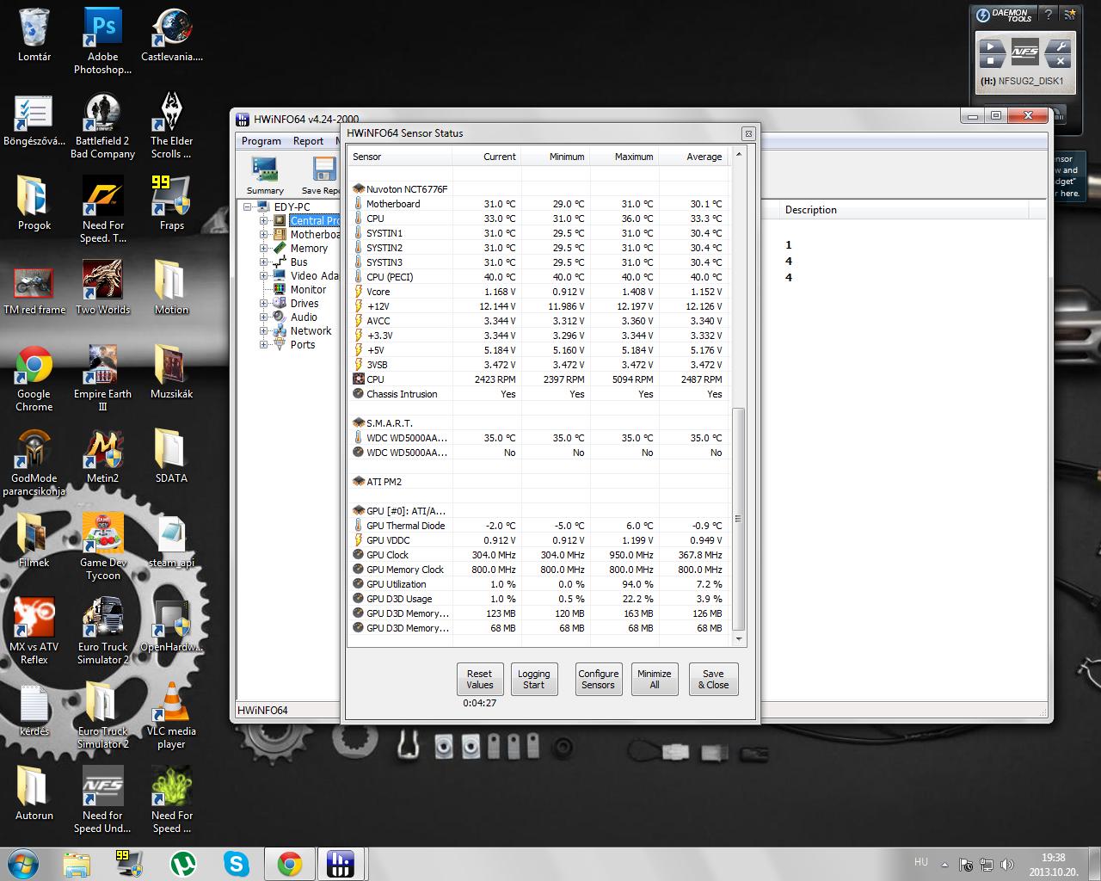Launch the Fraps desktop shortcut
The image size is (1101, 881).
[172, 204]
